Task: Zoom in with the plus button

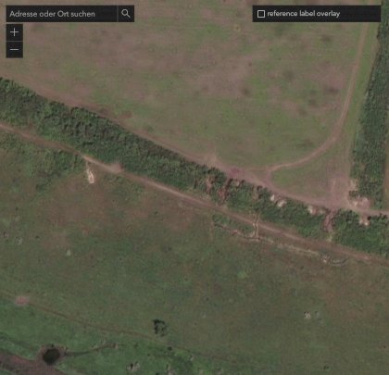Action: point(15,32)
